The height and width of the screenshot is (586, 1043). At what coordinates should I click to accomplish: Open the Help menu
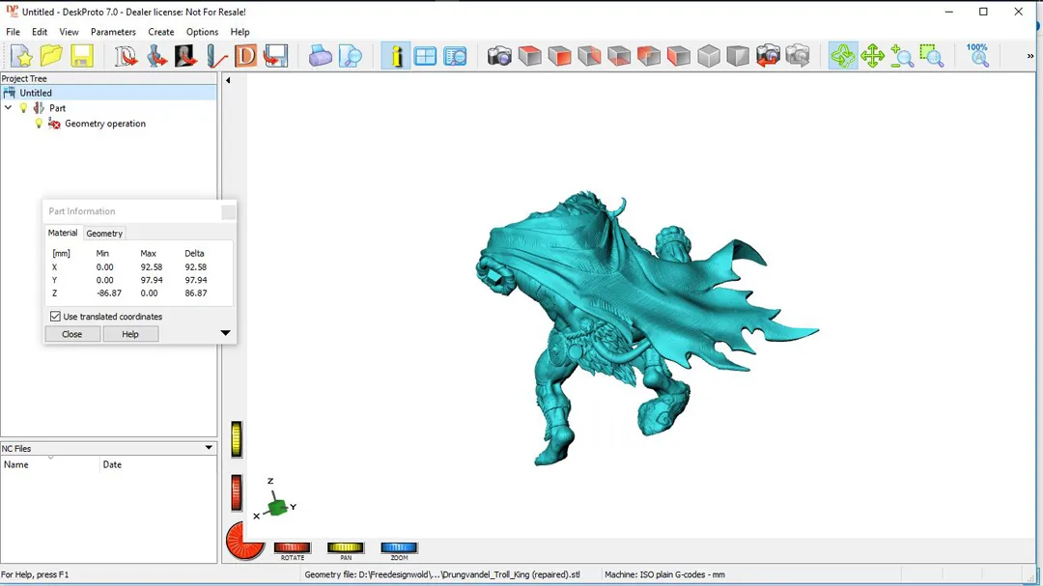coord(240,32)
